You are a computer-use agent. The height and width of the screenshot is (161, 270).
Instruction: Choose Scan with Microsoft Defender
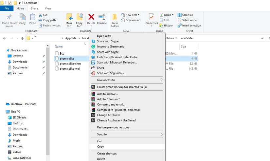coord(117,63)
